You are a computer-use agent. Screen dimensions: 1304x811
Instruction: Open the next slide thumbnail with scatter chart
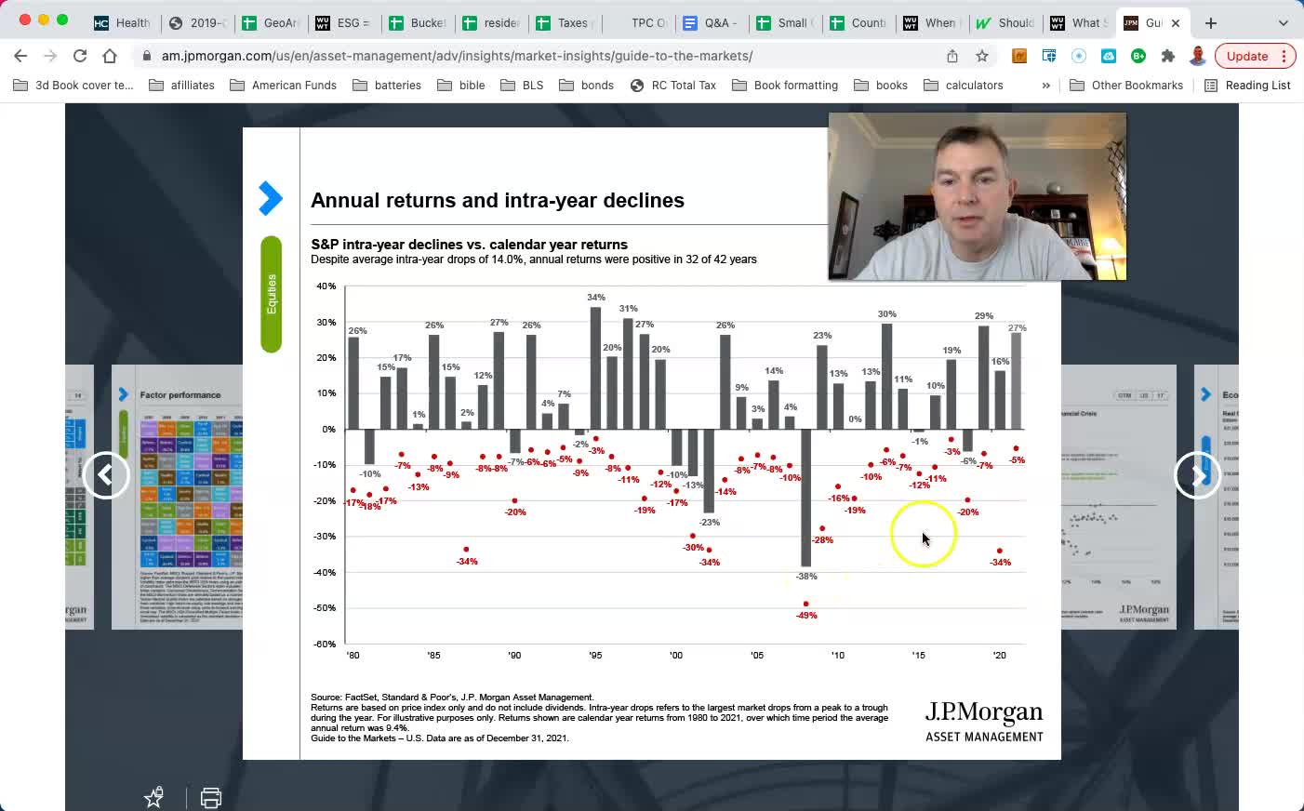[1119, 497]
